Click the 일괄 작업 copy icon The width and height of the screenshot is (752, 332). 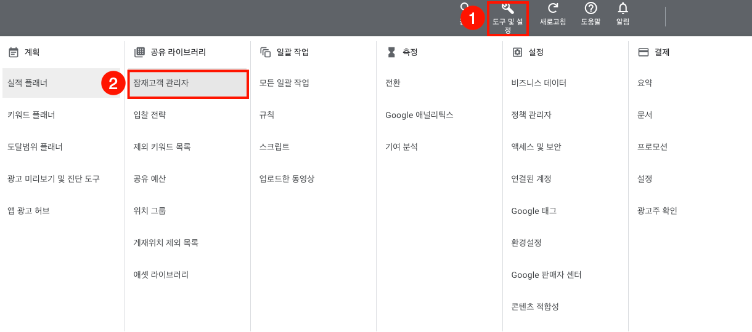[266, 52]
